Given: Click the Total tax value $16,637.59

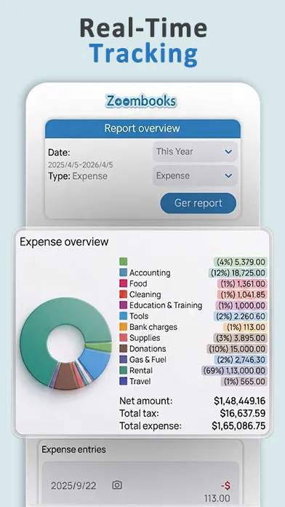Looking at the screenshot, I should [x=243, y=413].
